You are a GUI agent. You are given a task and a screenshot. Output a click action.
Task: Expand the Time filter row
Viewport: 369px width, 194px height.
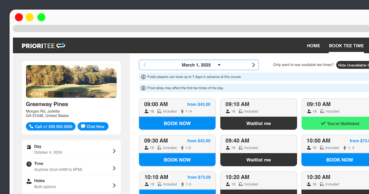click(114, 168)
